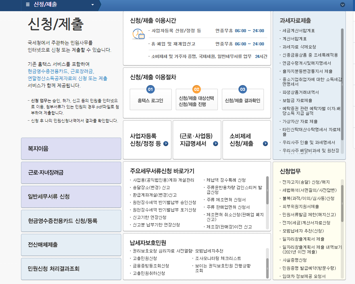This screenshot has height=284, width=355.
Task: Open 민원신청 처리결과조회
Action: (x=71, y=269)
